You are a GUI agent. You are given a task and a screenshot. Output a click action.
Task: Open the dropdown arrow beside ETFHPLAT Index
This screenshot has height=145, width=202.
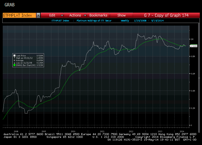coord(38,15)
